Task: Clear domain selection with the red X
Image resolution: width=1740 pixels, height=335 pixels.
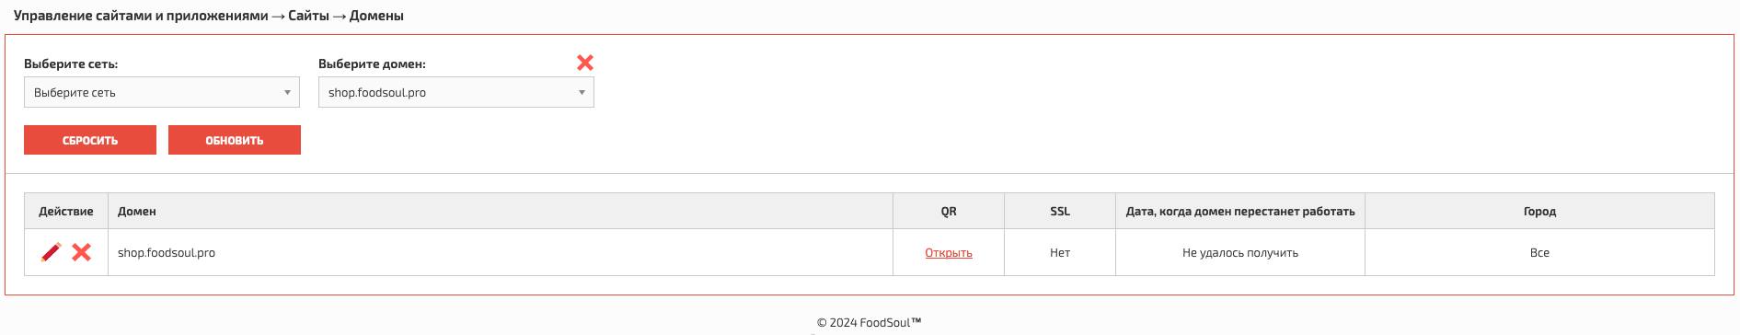Action: tap(585, 63)
